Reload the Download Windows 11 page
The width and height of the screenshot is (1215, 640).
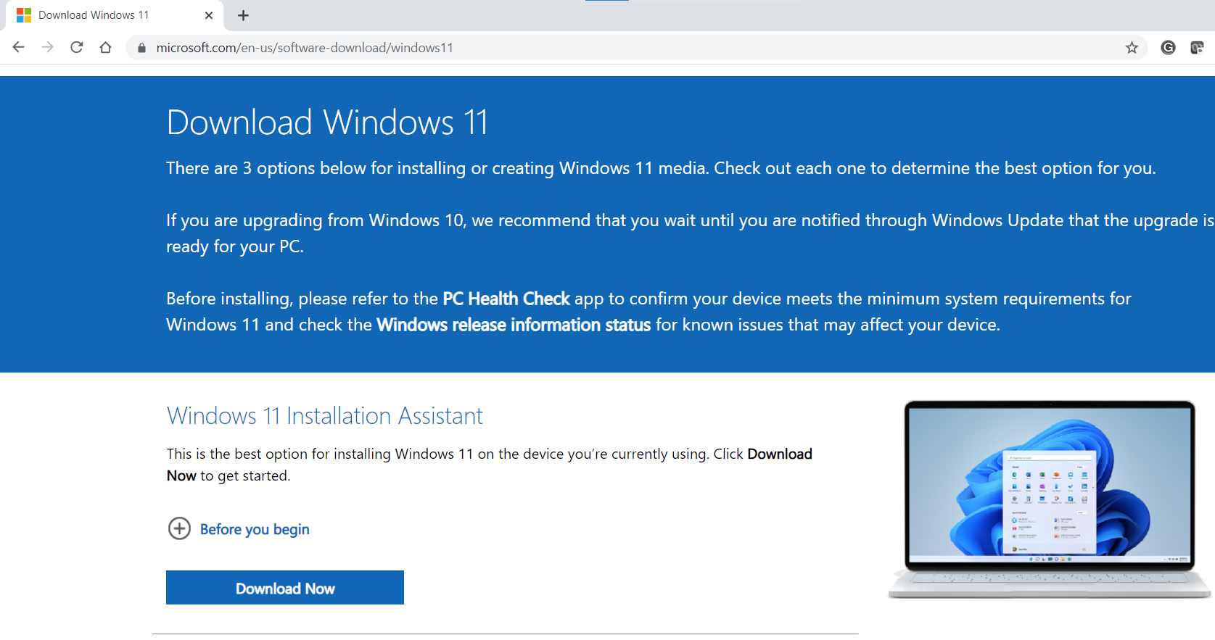click(x=77, y=47)
